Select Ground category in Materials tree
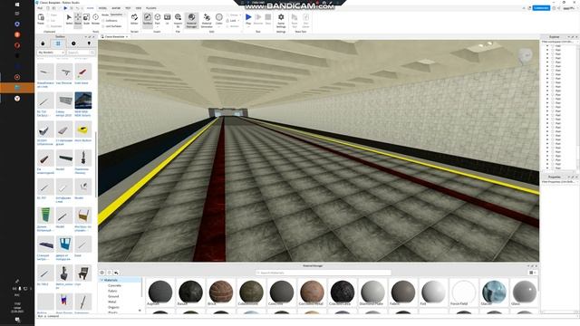 [x=113, y=296]
